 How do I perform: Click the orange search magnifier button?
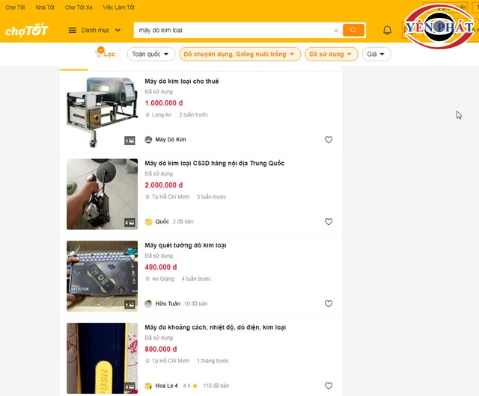353,31
